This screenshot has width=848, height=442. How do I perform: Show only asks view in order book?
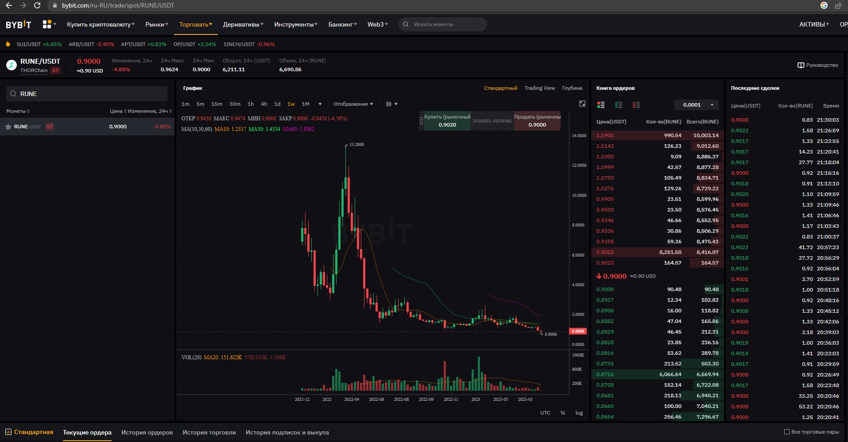[636, 105]
